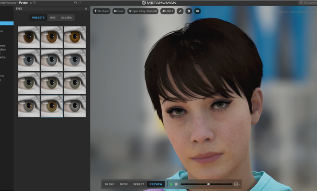This screenshot has width=317, height=191.
Task: Select the last pale blue eye preset in second row
Action: pos(75,60)
